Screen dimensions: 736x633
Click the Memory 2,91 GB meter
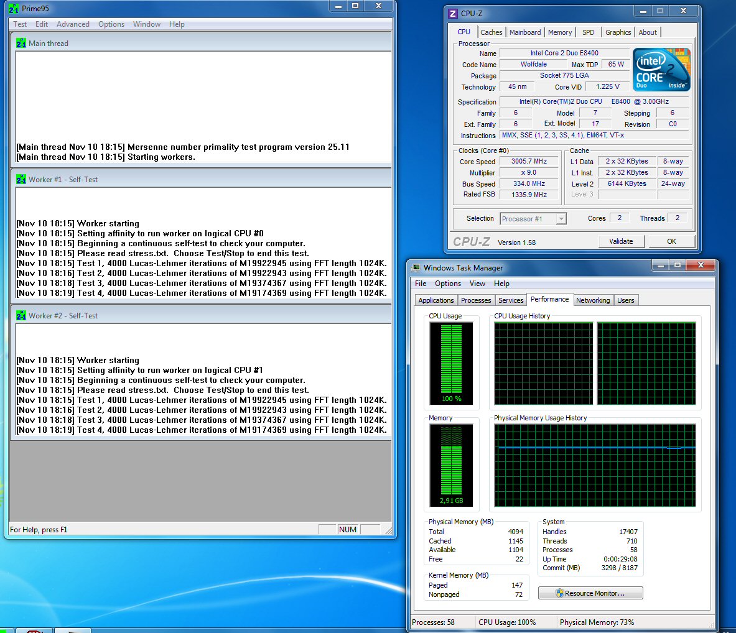coord(451,465)
